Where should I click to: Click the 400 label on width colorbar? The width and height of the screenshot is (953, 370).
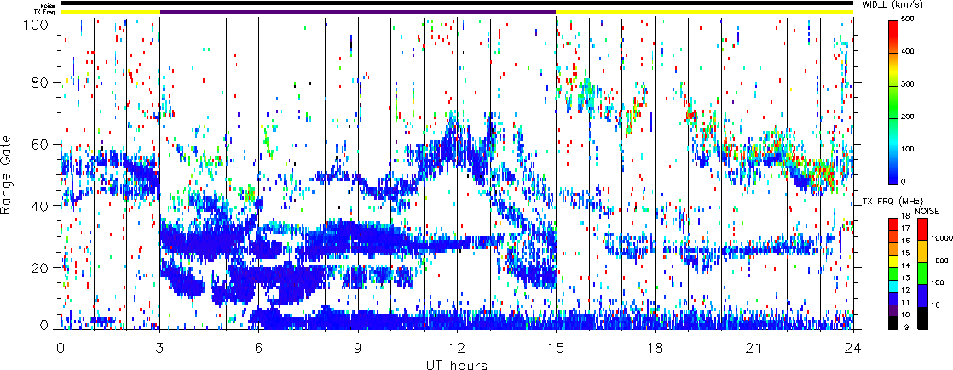[x=910, y=52]
